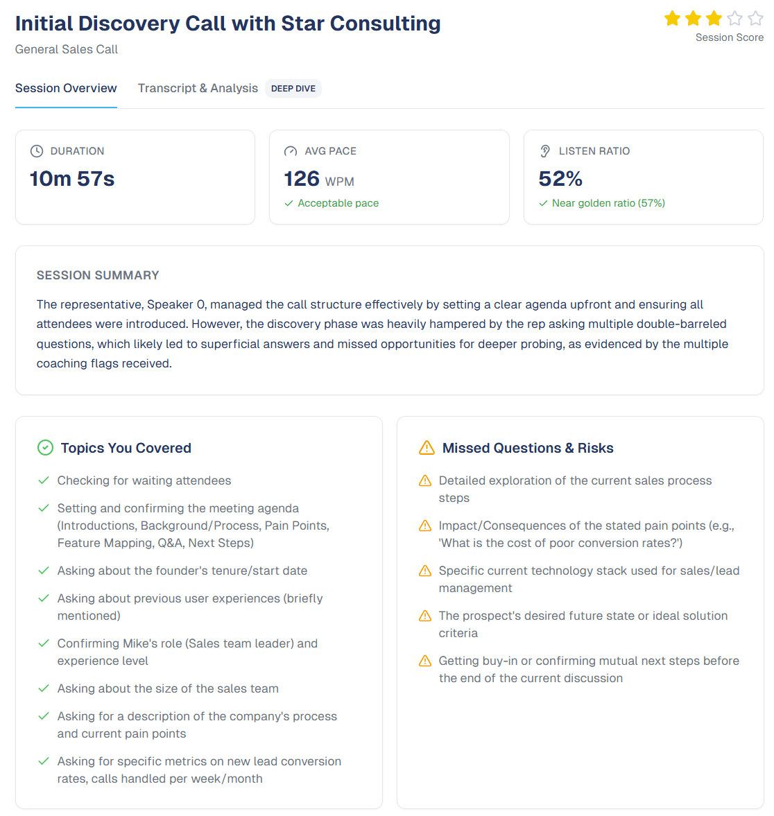Click the warning icon beside sales process exploration risk
The width and height of the screenshot is (774, 816).
(424, 480)
